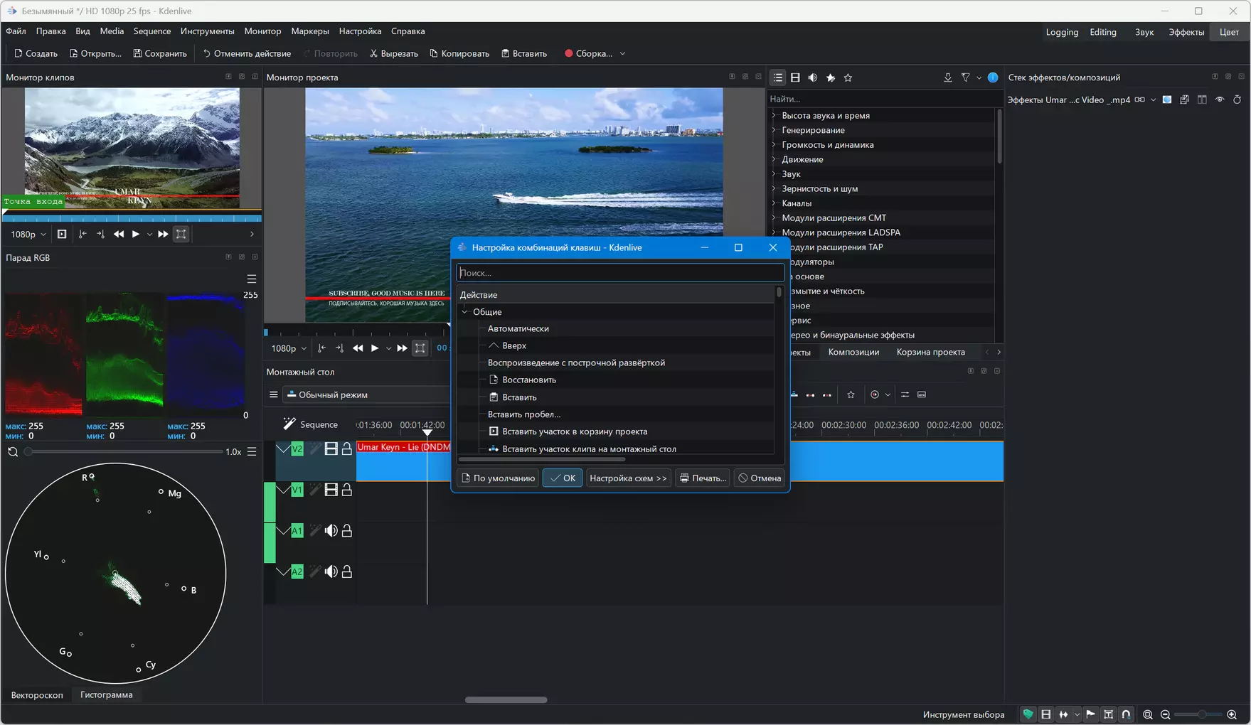Screen dimensions: 1251x725
Task: Click the snap magnet icon in status bar
Action: point(1126,714)
